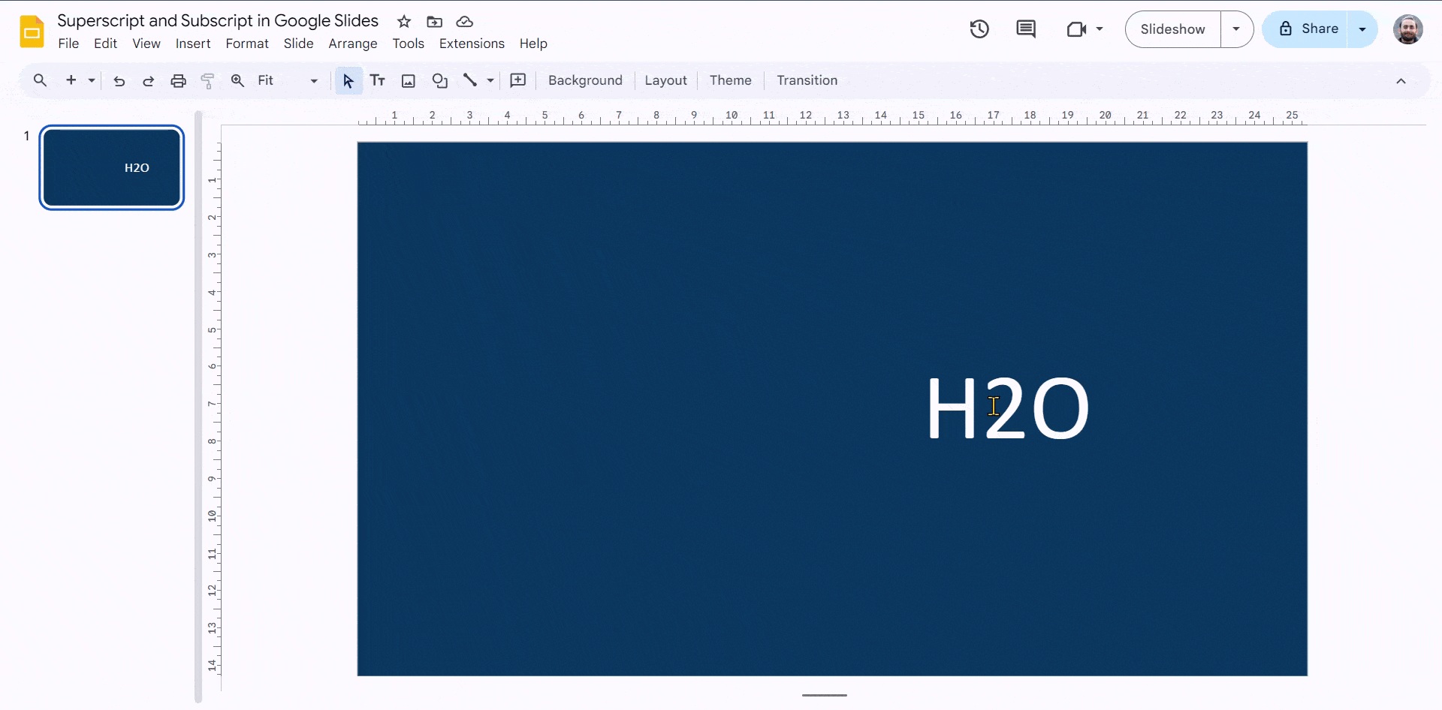This screenshot has height=710, width=1442.
Task: Click the Print icon
Action: click(x=178, y=80)
